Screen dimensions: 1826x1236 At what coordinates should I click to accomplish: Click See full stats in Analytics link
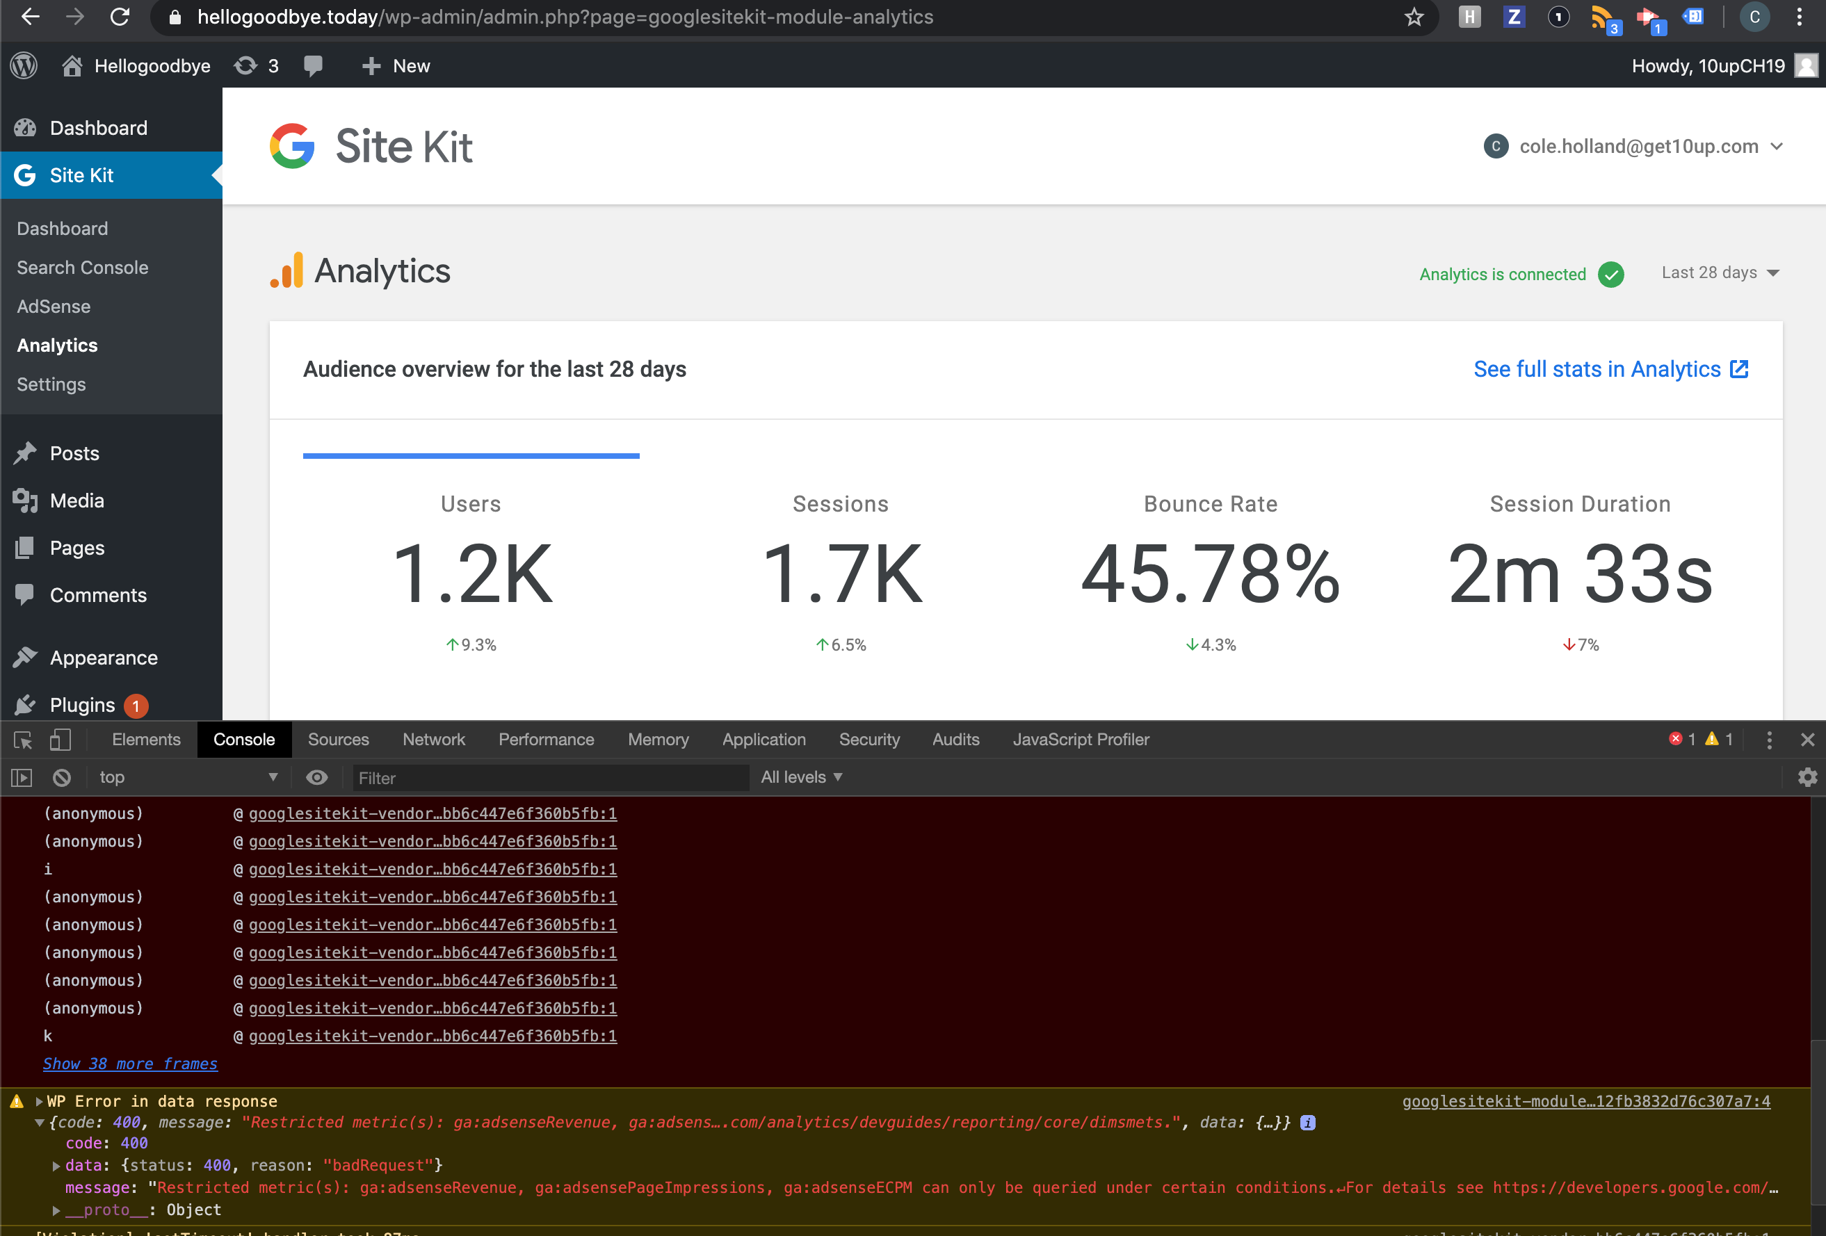coord(1609,369)
